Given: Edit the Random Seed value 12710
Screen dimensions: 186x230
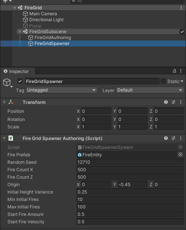Looking at the screenshot, I should [130, 162].
